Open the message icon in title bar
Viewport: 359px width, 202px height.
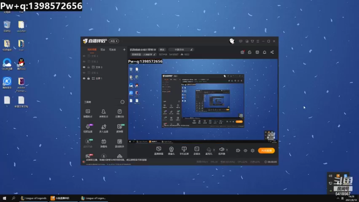pyautogui.click(x=241, y=41)
